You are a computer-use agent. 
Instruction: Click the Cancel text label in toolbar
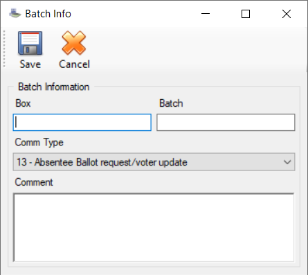[74, 64]
